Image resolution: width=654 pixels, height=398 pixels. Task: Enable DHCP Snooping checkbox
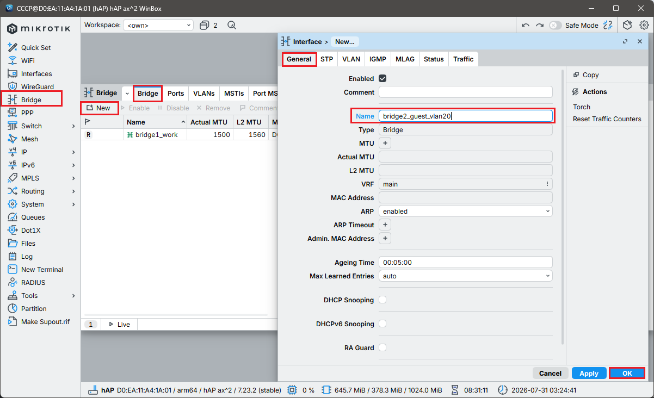382,300
